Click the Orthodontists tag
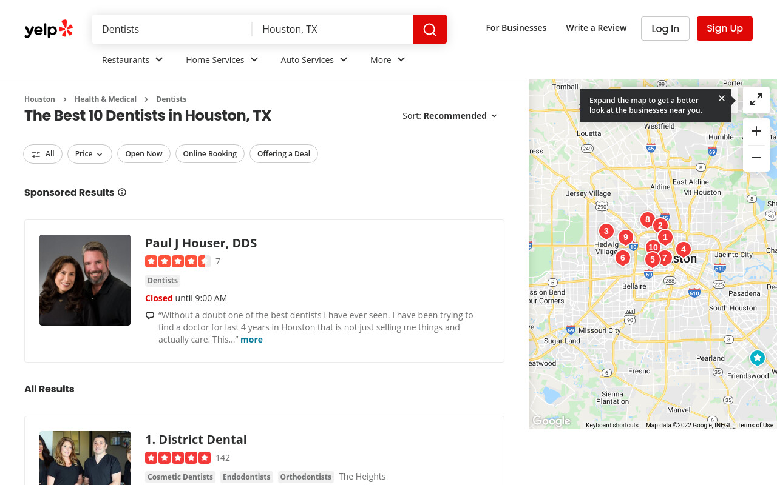 coord(306,477)
